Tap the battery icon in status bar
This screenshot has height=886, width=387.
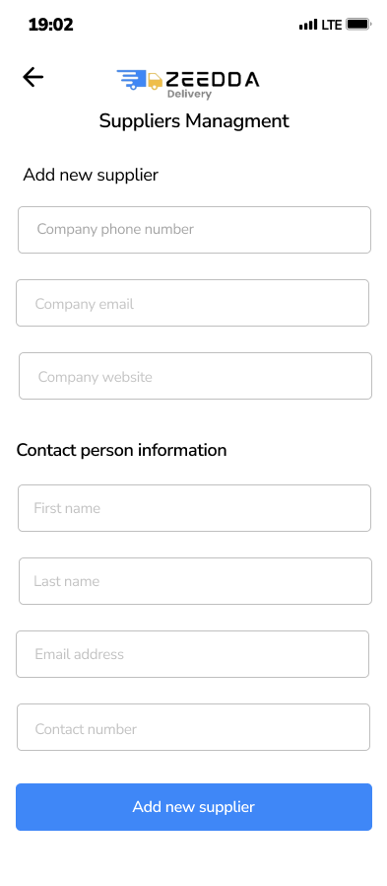(x=358, y=25)
